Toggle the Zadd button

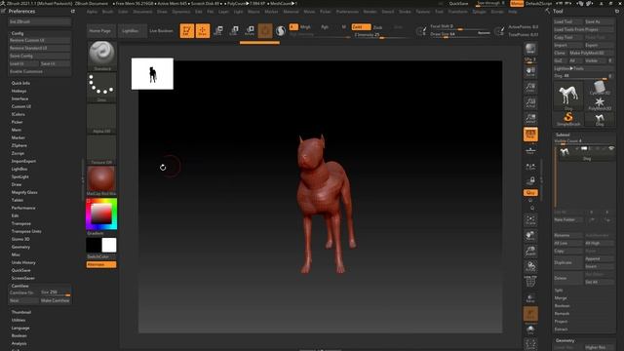click(361, 26)
